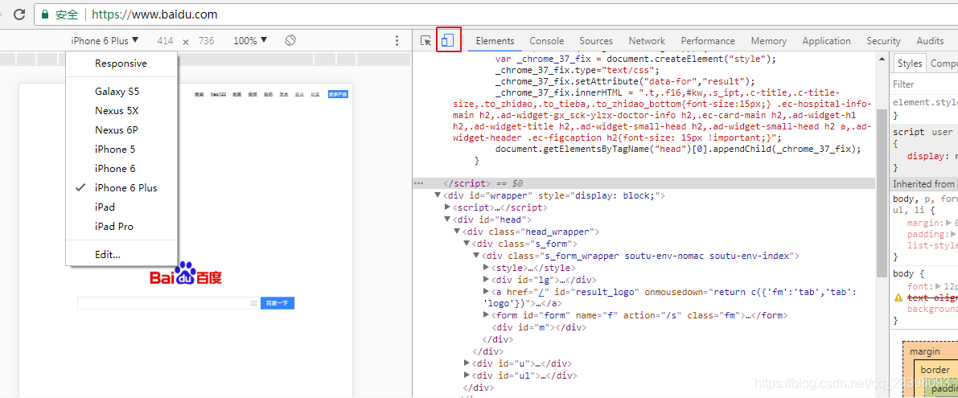Click the border box in box model
The width and height of the screenshot is (958, 398).
(x=935, y=369)
